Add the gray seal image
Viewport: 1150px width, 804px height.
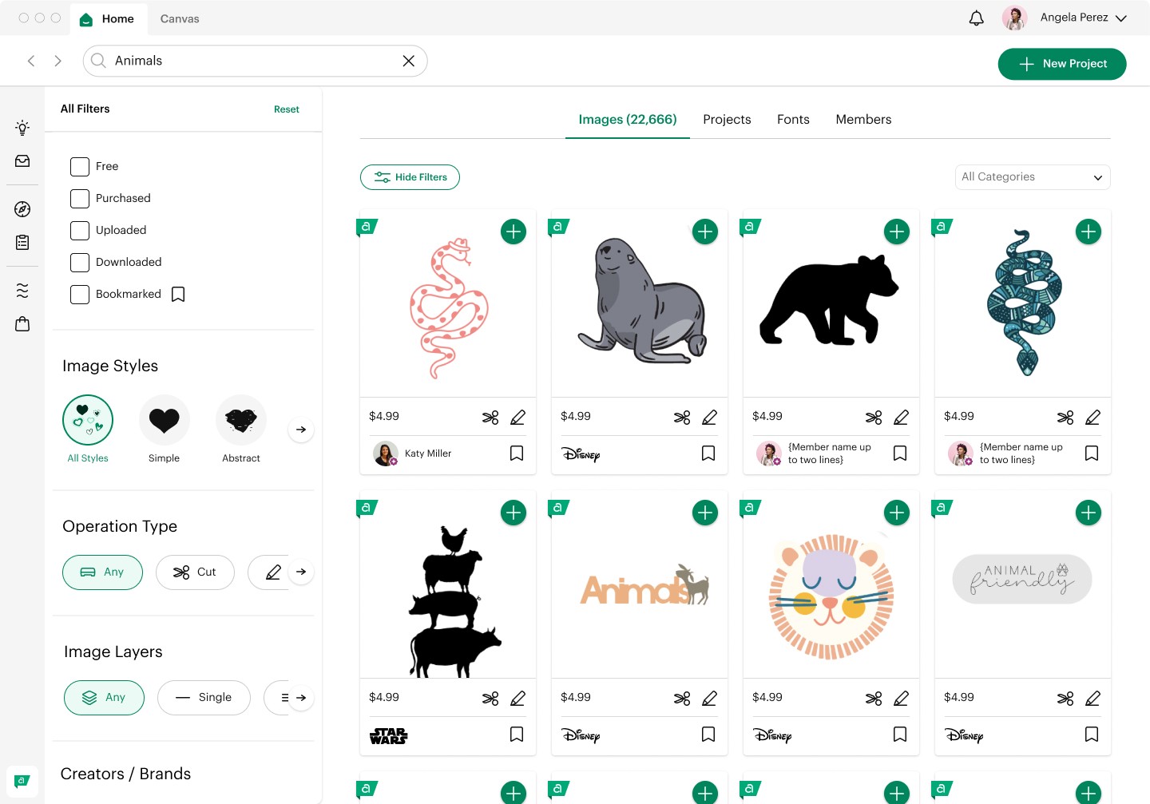click(705, 232)
